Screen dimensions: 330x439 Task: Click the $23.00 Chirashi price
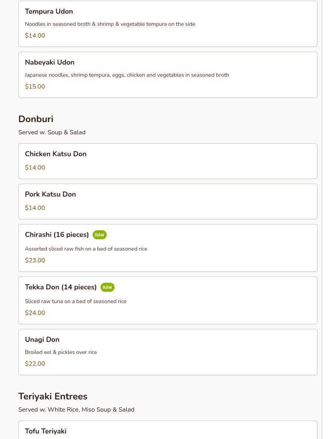point(35,260)
